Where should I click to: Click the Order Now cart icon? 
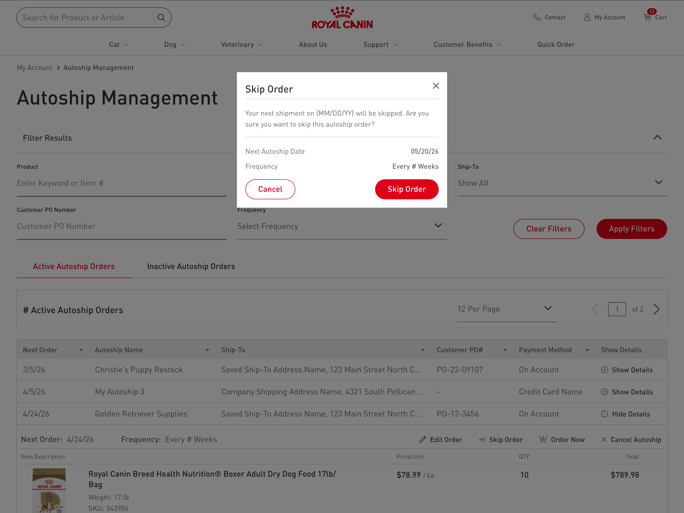(x=543, y=439)
